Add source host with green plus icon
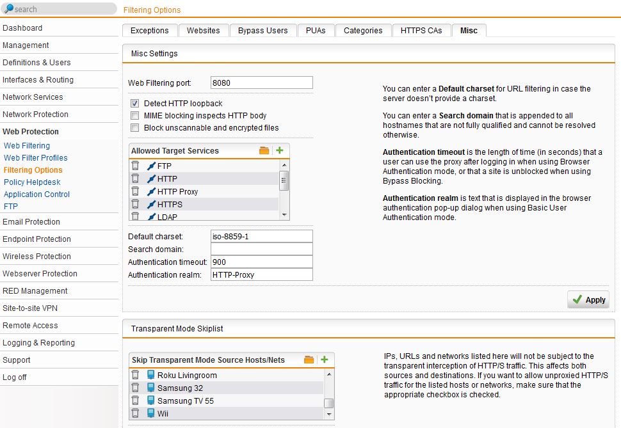 [325, 359]
